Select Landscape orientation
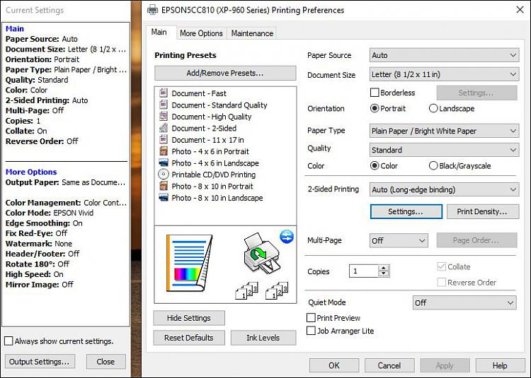The image size is (531, 378). tap(433, 108)
